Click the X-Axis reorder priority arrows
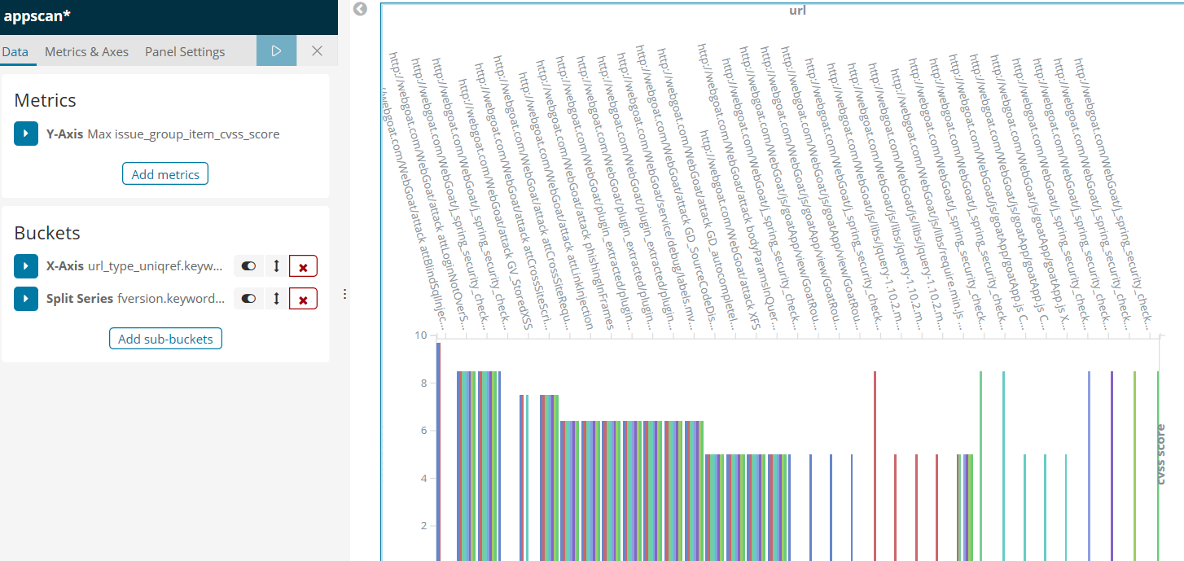The width and height of the screenshot is (1184, 561). tap(276, 265)
